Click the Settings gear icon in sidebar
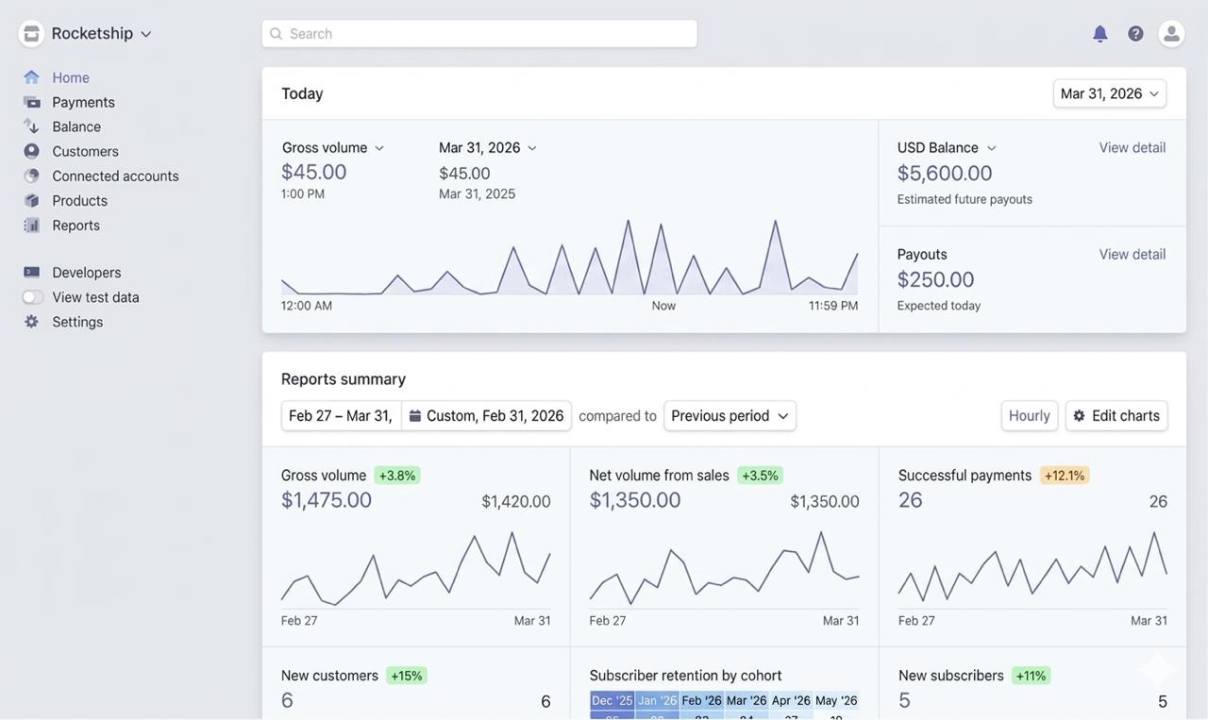The width and height of the screenshot is (1208, 720). 32,322
